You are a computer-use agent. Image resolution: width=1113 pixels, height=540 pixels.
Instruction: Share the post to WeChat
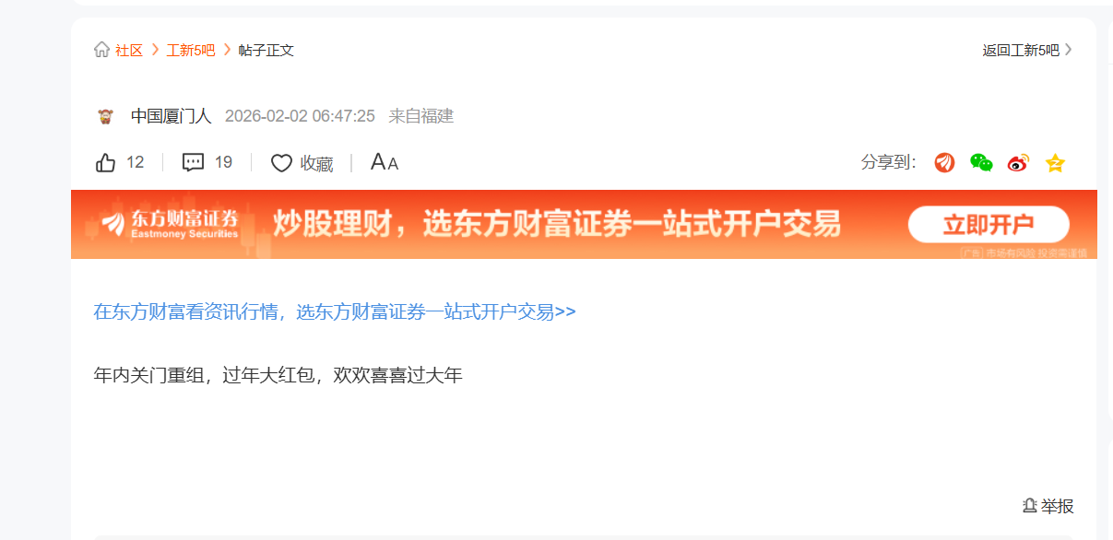[981, 163]
